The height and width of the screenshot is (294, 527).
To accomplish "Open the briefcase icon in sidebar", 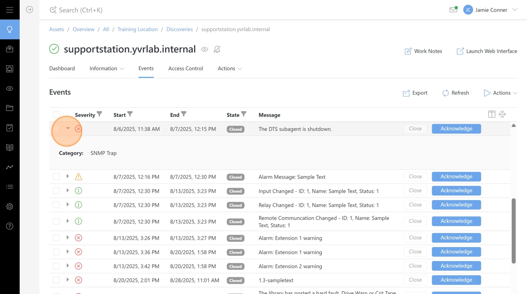I will (x=10, y=49).
